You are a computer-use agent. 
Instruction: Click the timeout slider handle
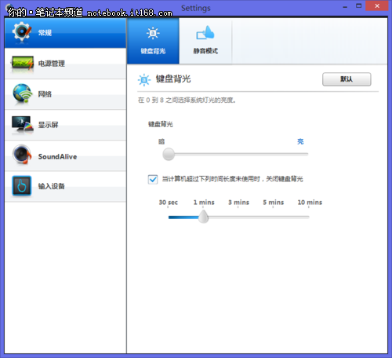(203, 217)
